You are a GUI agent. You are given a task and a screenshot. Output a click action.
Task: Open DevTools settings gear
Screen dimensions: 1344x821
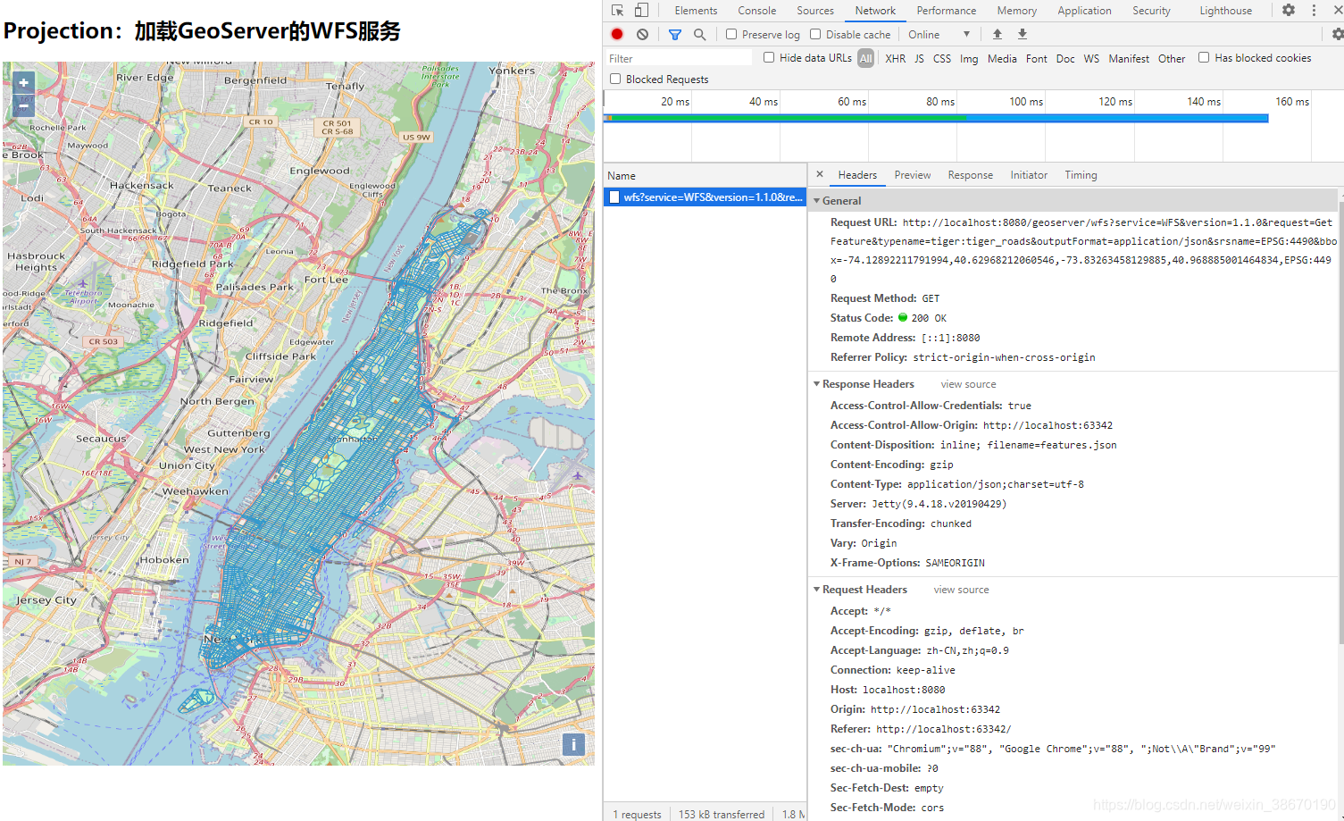click(x=1288, y=10)
